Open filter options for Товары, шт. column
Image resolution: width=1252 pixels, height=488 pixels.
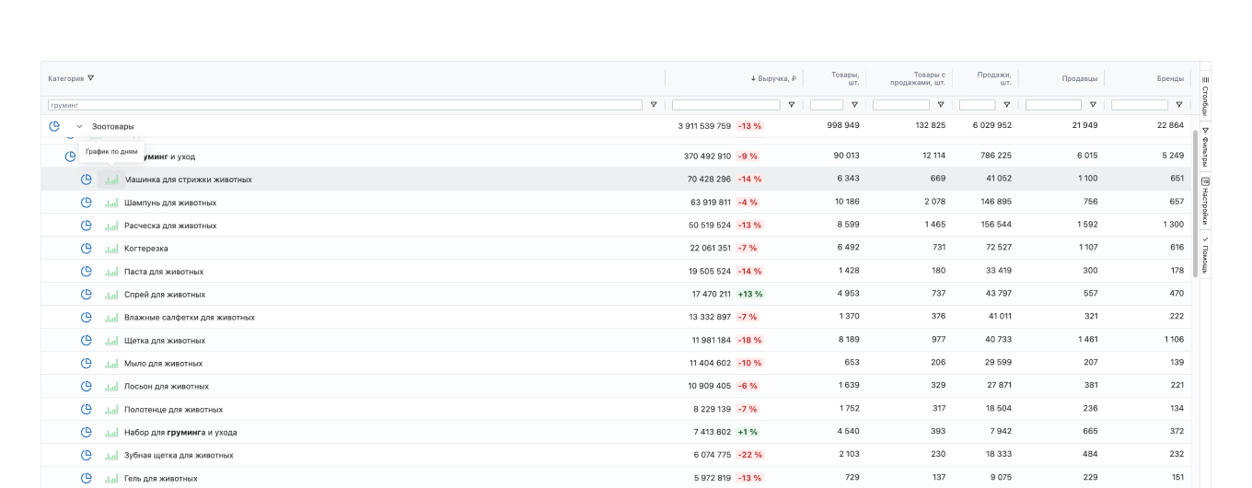pyautogui.click(x=853, y=105)
